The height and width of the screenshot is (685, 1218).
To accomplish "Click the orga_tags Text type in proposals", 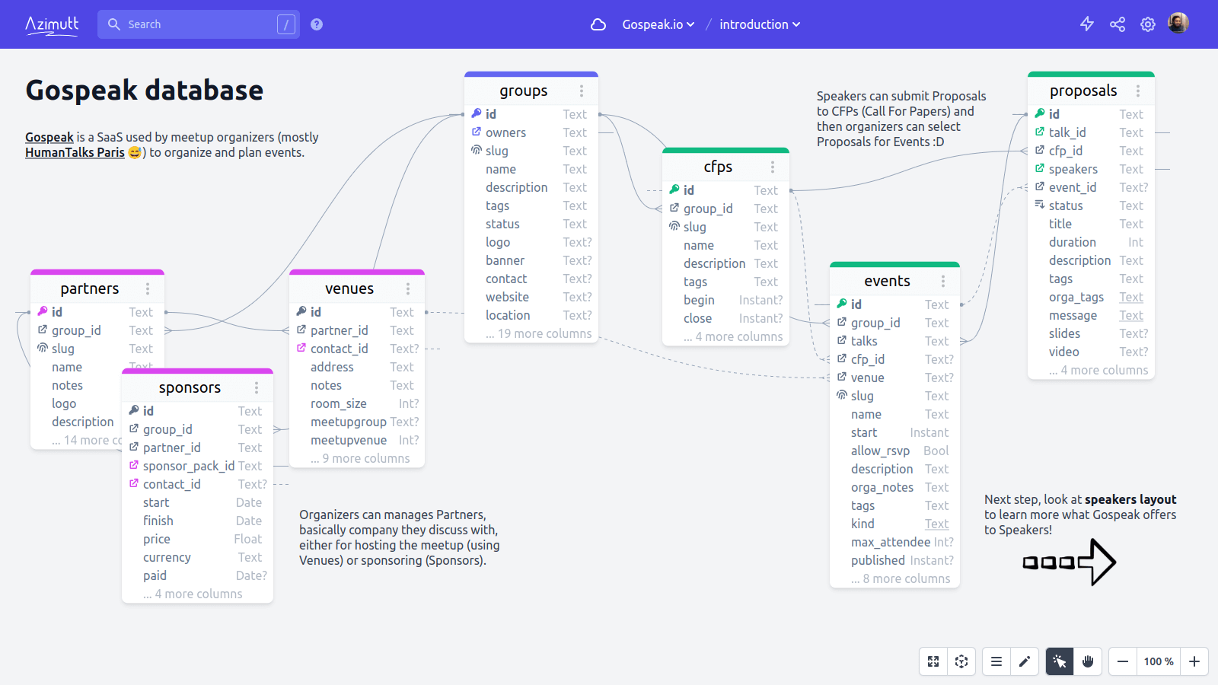I will coord(1131,297).
